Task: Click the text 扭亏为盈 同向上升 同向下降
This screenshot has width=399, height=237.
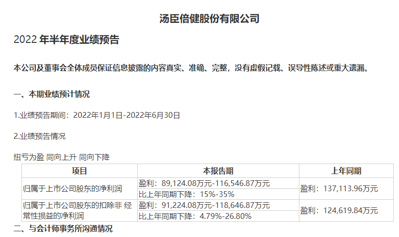Action: point(61,157)
